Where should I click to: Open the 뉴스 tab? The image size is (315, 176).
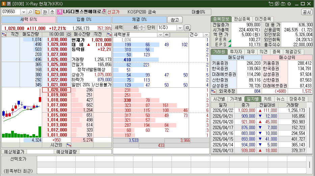pyautogui.click(x=281, y=99)
